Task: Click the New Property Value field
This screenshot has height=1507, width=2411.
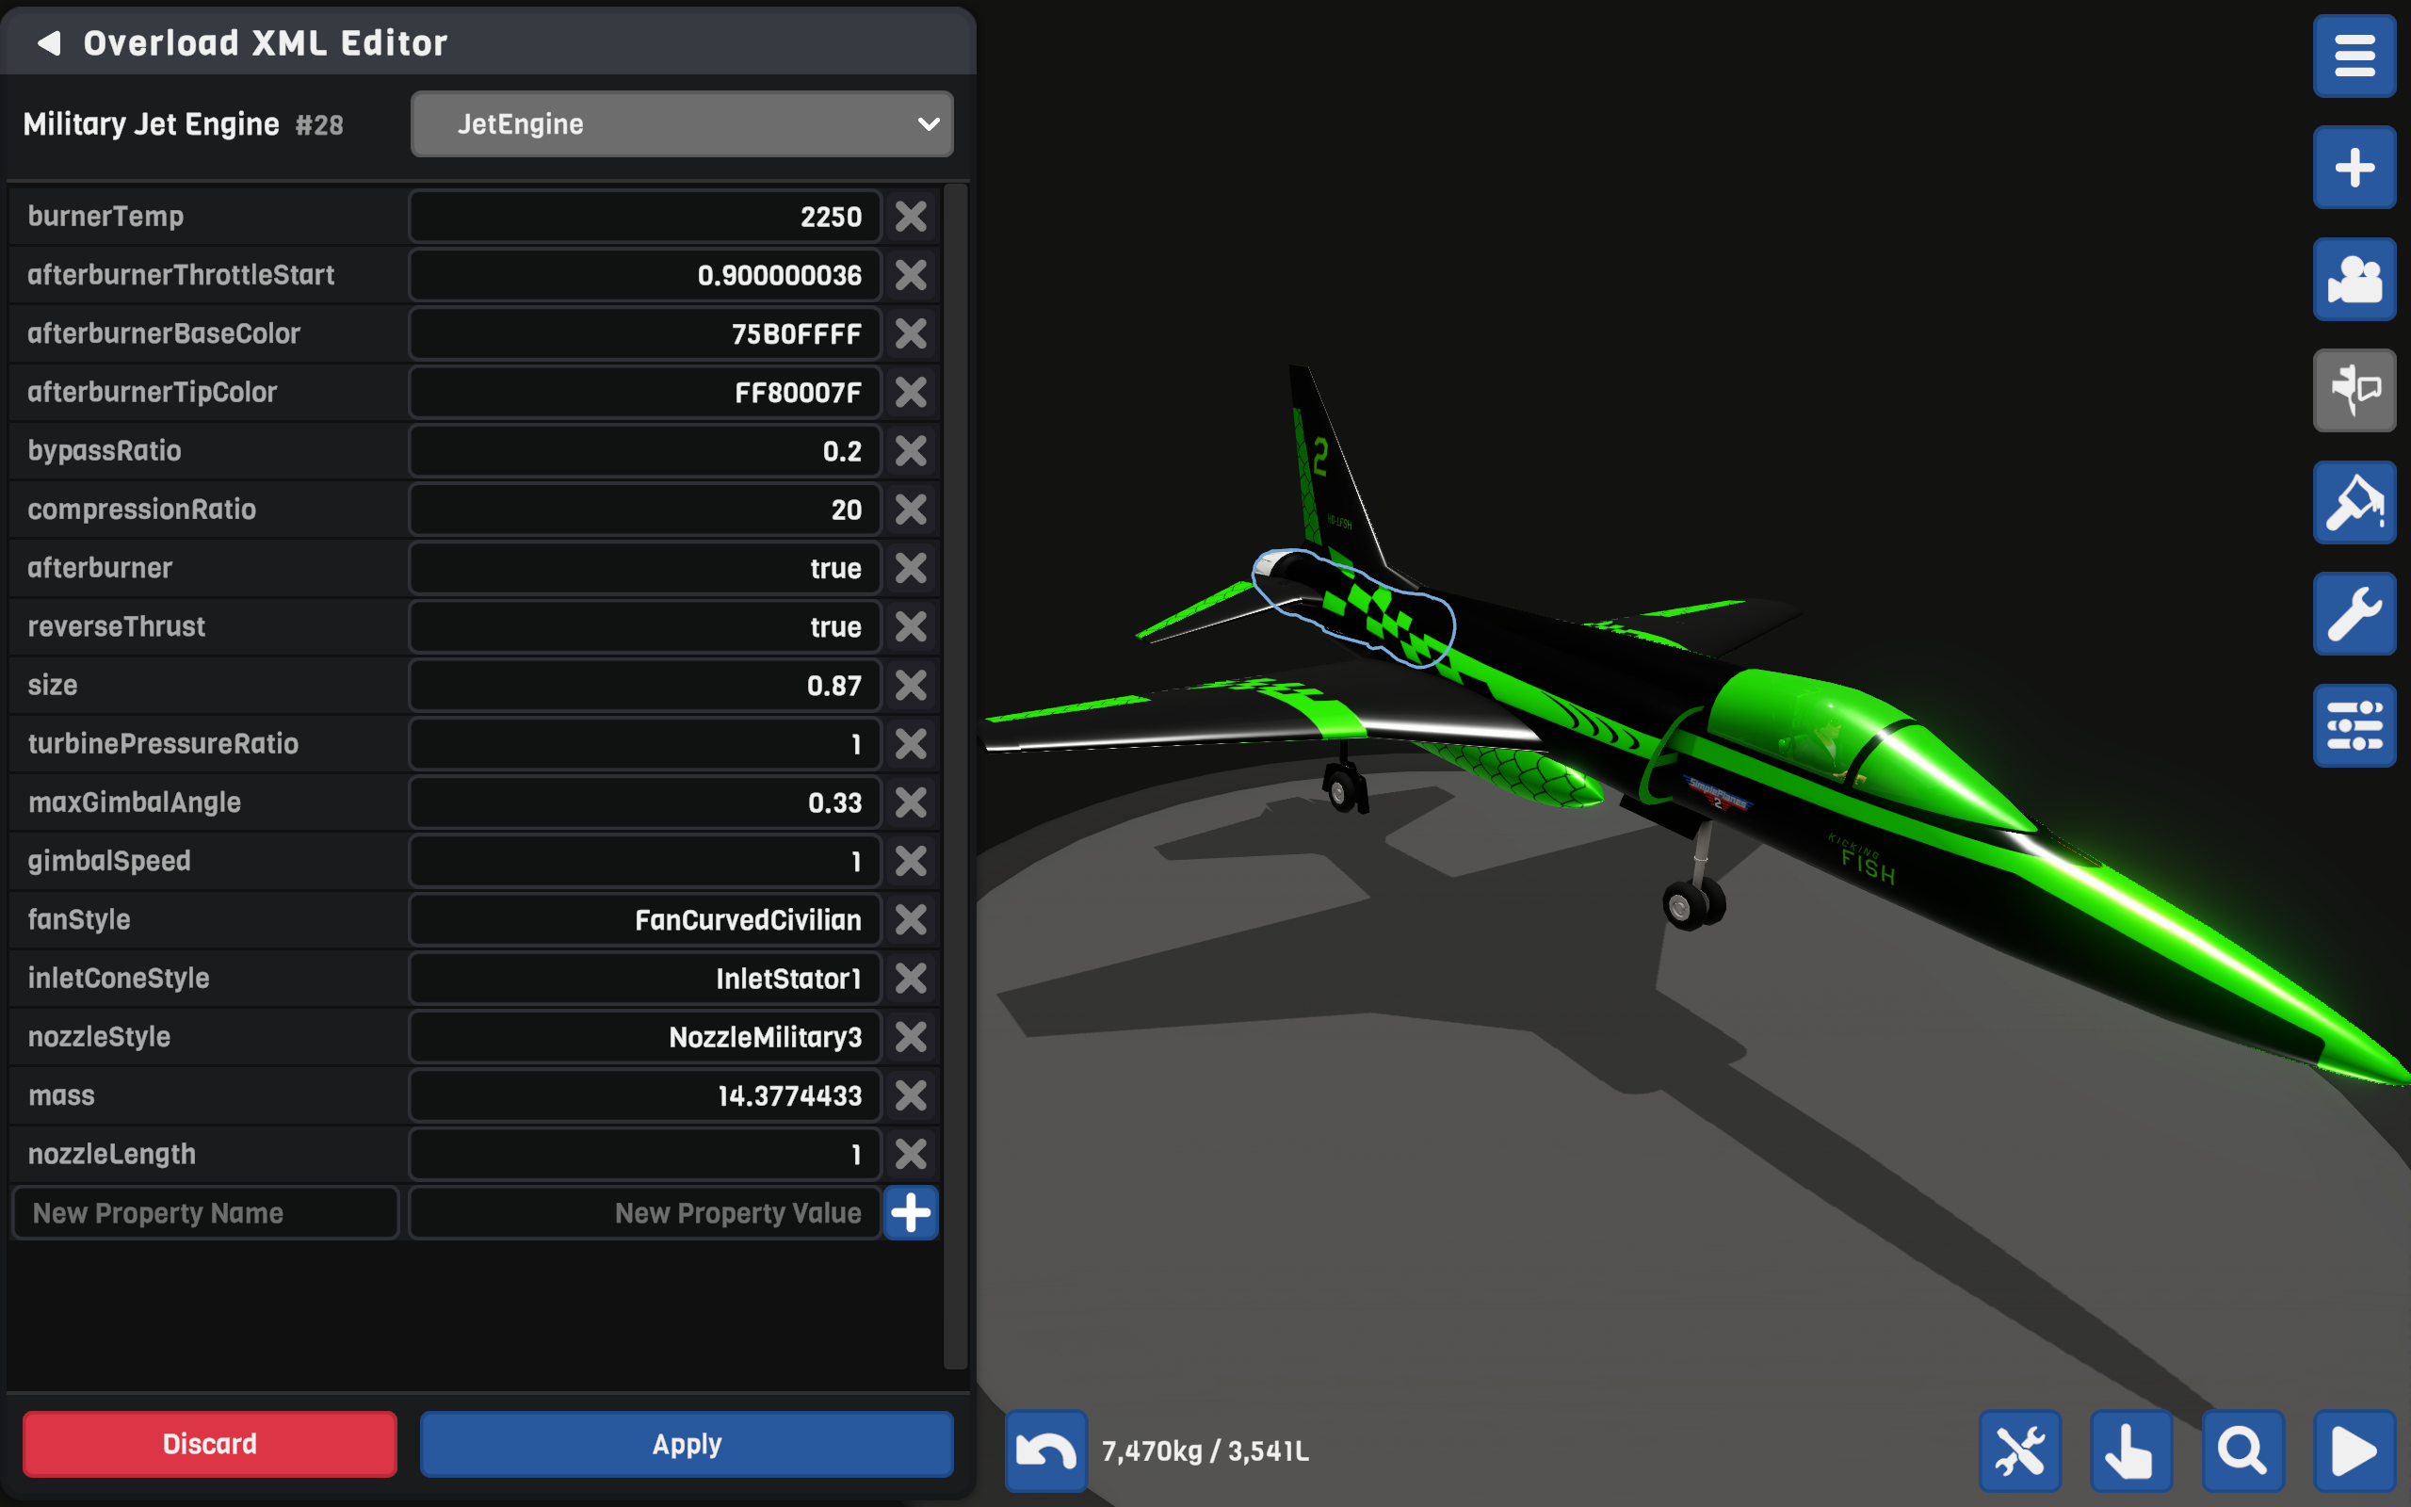Action: tap(644, 1213)
